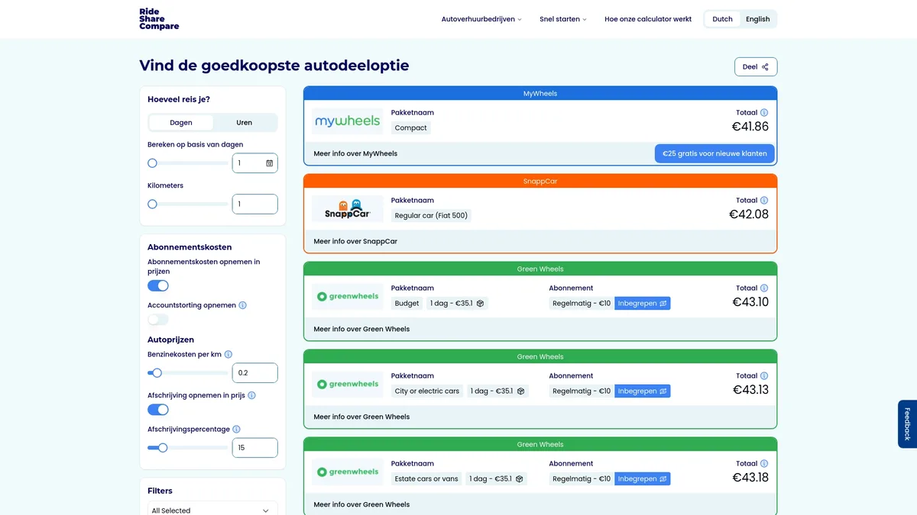
Task: Click Benzinekosten per km input field
Action: [x=254, y=373]
